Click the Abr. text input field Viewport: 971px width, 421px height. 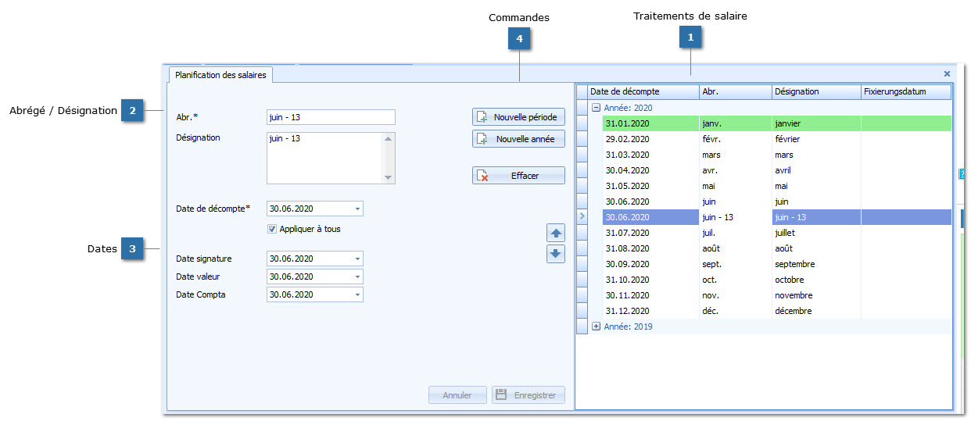click(x=330, y=117)
